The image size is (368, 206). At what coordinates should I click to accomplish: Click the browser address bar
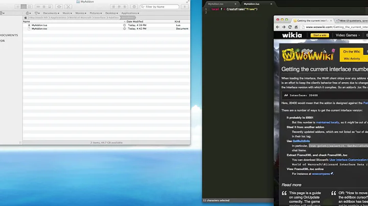334,27
